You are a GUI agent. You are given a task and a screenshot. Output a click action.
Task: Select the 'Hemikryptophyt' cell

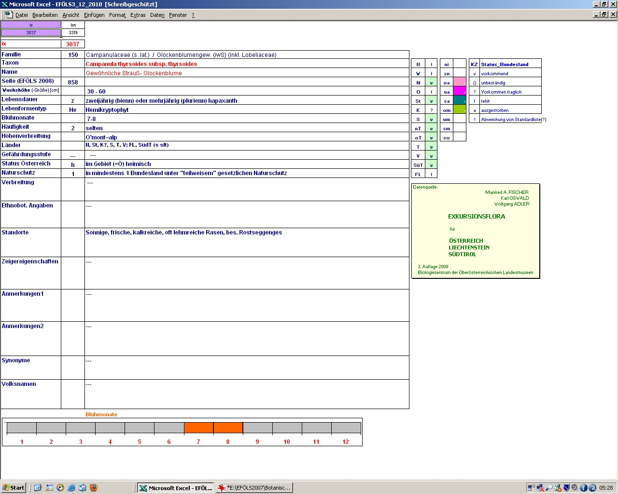(247, 110)
